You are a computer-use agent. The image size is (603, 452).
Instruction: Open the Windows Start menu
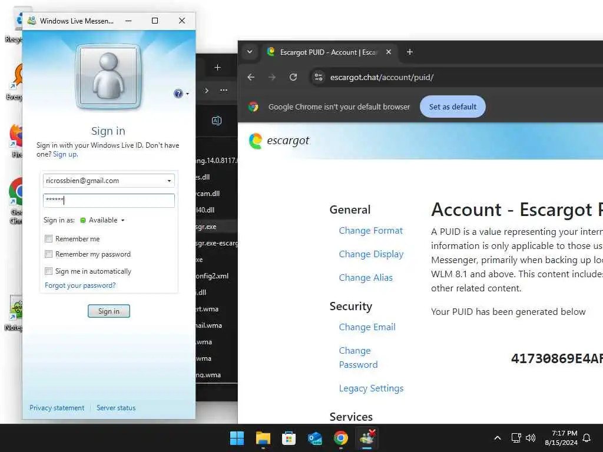[237, 438]
